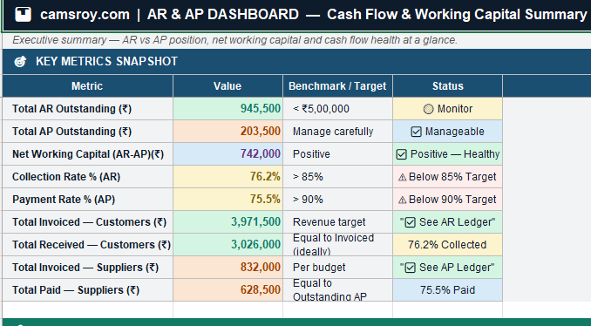Viewport: 591px width, 326px height.
Task: Click the circle icon in Monitor status
Action: click(x=428, y=109)
